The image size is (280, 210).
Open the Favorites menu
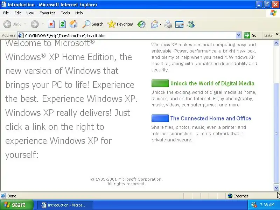click(x=48, y=13)
